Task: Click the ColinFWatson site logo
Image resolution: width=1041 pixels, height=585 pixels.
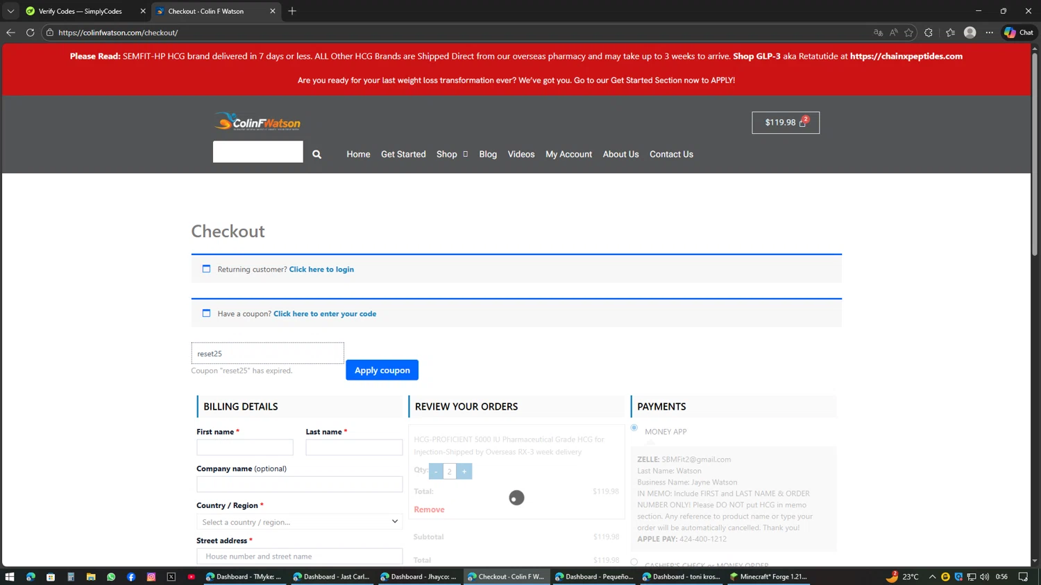Action: (x=257, y=122)
